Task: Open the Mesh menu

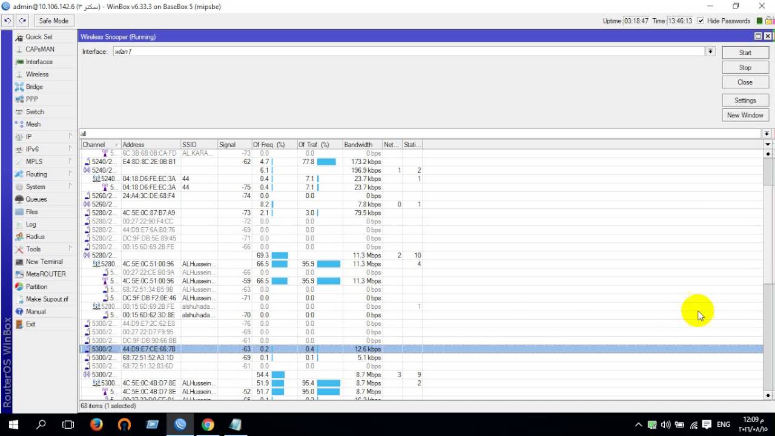Action: [33, 124]
